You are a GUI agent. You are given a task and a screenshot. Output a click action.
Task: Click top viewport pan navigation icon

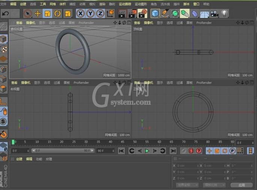(238, 23)
